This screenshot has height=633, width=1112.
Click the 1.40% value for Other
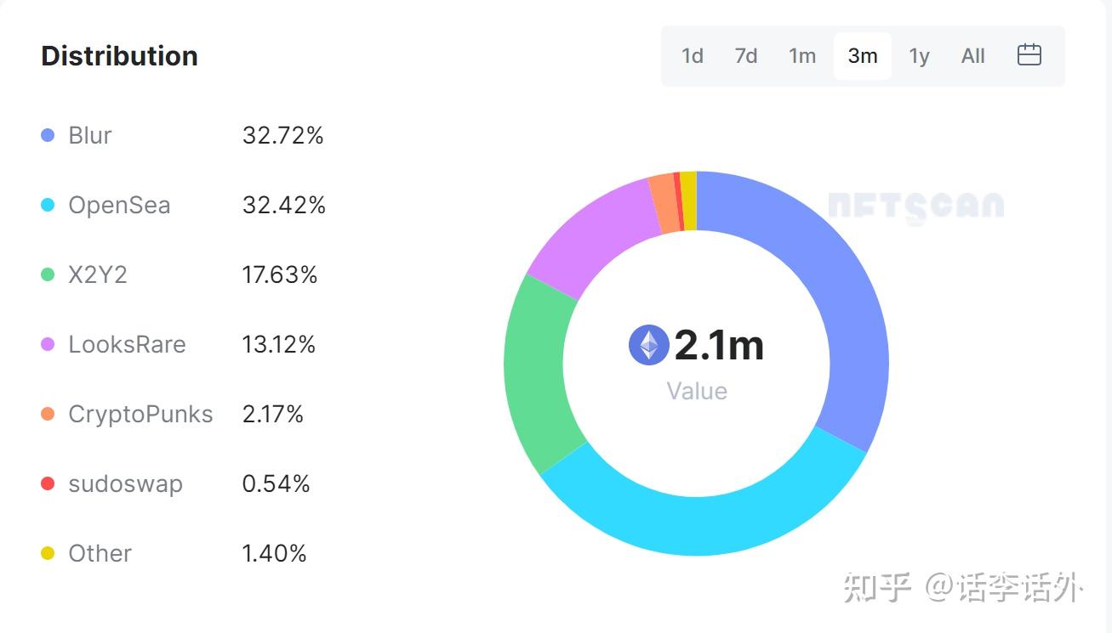point(274,553)
